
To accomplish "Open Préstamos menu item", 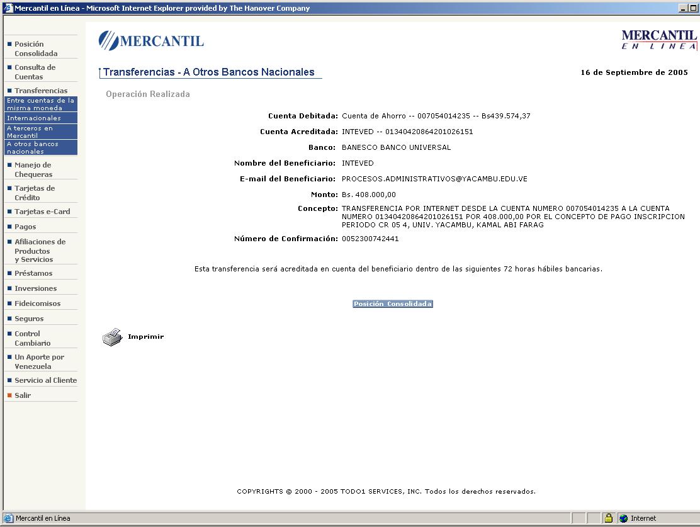I will pyautogui.click(x=33, y=273).
